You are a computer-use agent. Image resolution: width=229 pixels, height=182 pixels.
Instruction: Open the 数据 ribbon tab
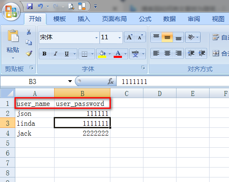169,19
